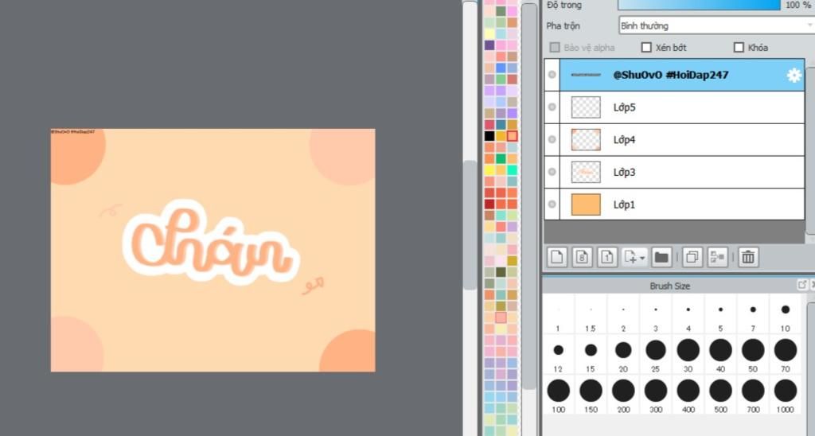This screenshot has width=815, height=436.
Task: Enable the Khóa lock checkbox
Action: point(739,47)
